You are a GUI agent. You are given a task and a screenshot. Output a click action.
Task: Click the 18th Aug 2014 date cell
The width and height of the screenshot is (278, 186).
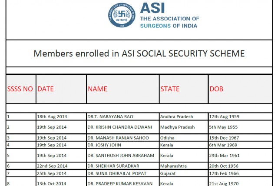coord(52,116)
